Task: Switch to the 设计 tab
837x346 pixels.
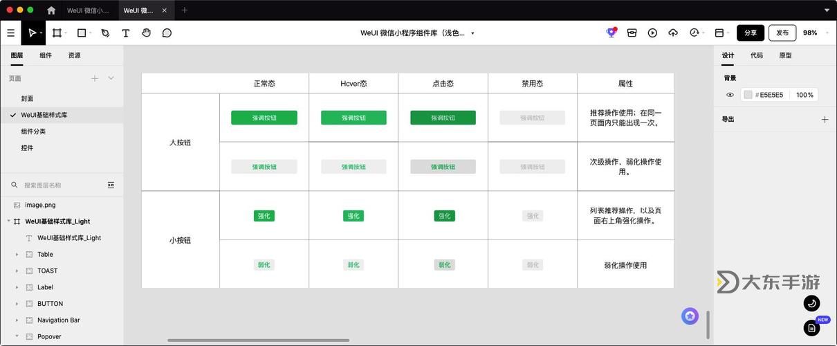Action: pos(728,55)
